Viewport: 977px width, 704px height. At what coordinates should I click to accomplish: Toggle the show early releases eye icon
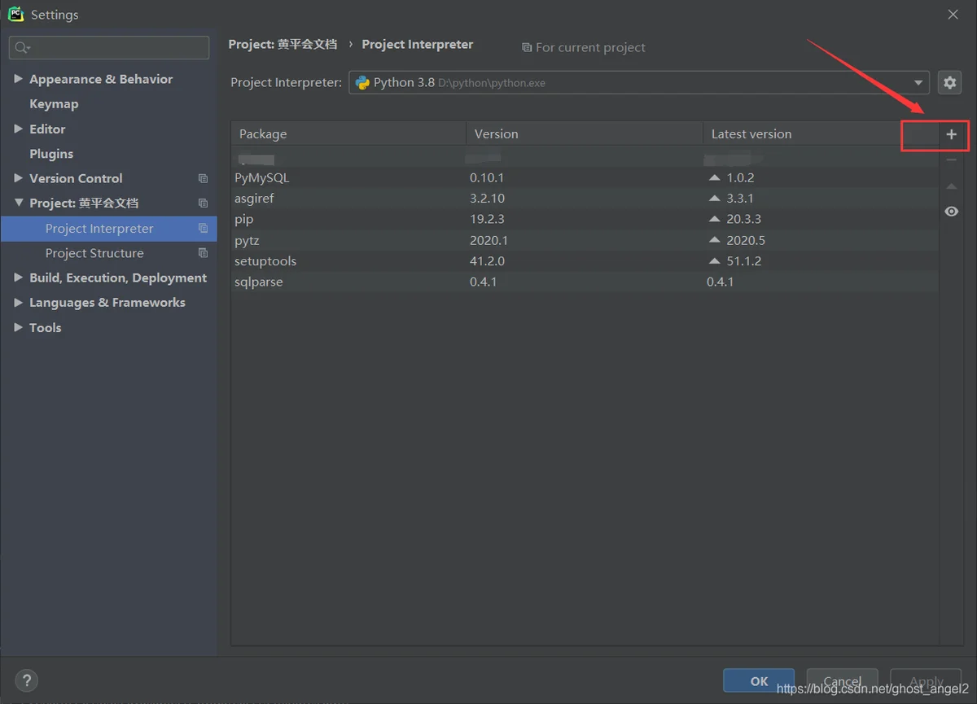click(951, 212)
